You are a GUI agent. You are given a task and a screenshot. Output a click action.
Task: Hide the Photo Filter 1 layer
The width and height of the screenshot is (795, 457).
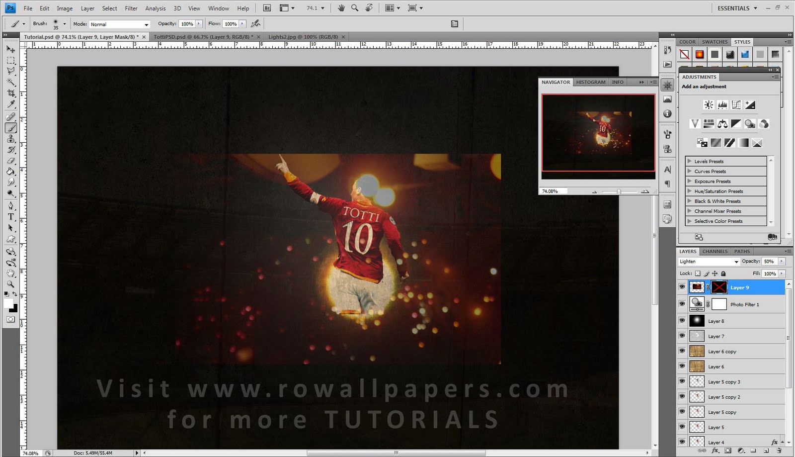(682, 304)
